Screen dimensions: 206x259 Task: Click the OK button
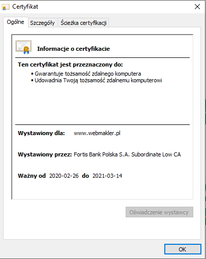pos(183,249)
